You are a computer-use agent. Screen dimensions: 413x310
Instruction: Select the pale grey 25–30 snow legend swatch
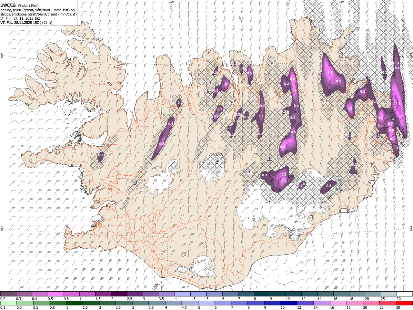coord(388,294)
